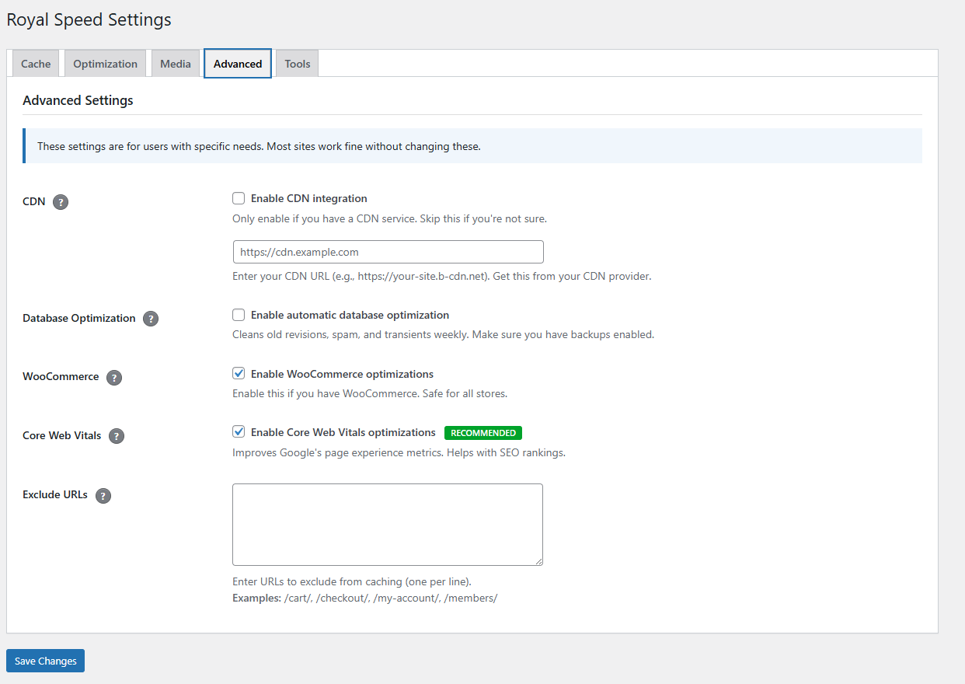
Task: Click inside the CDN URL input field
Action: click(387, 251)
